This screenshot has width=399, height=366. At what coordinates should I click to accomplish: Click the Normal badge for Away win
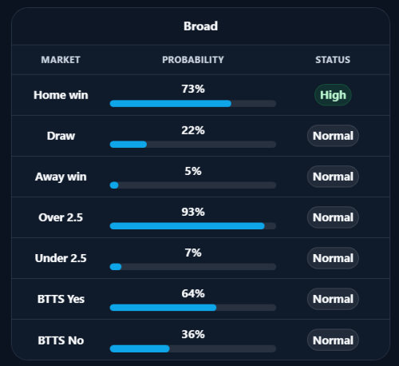point(333,177)
